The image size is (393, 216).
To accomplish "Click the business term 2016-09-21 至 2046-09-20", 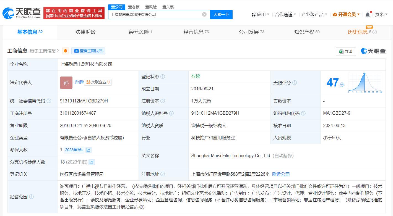I will 85,125.
